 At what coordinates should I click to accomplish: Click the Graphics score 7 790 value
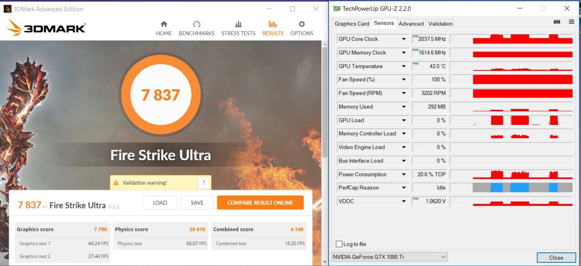[100, 229]
